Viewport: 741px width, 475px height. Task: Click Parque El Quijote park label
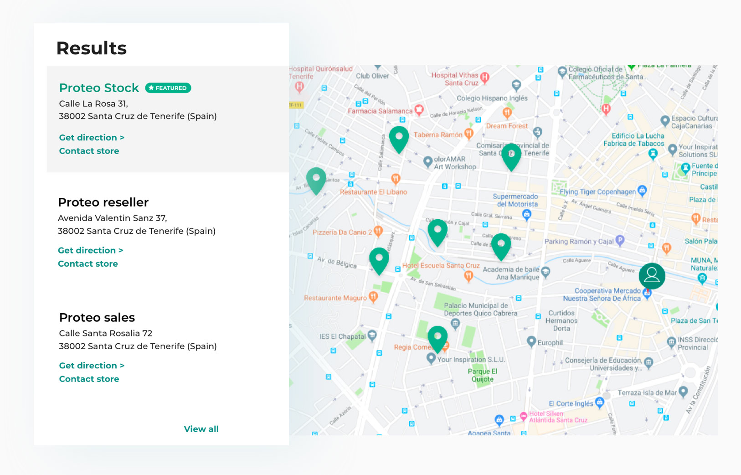pyautogui.click(x=482, y=375)
